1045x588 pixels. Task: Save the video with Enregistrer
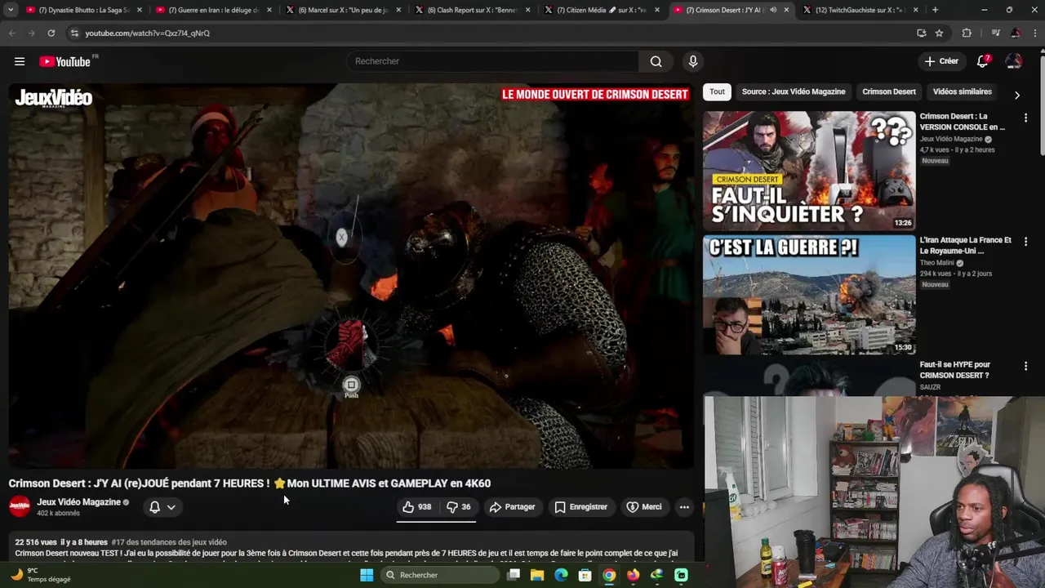(580, 507)
